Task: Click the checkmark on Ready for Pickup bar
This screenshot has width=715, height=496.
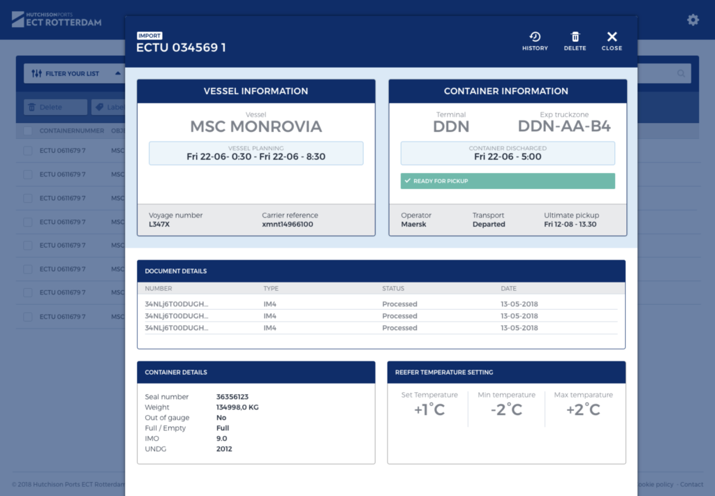Action: 406,181
